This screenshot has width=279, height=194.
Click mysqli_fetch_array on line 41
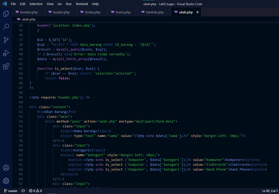point(70,59)
